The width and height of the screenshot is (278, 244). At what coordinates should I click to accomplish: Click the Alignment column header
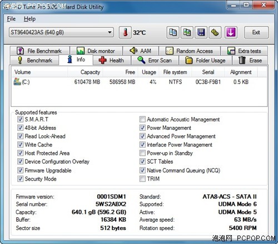coord(241,72)
